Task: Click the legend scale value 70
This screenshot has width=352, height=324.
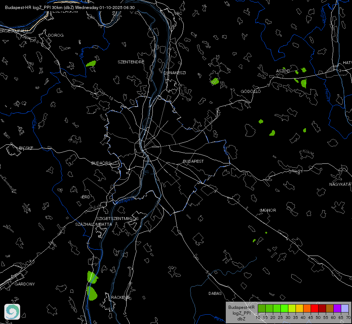Action: click(348, 318)
